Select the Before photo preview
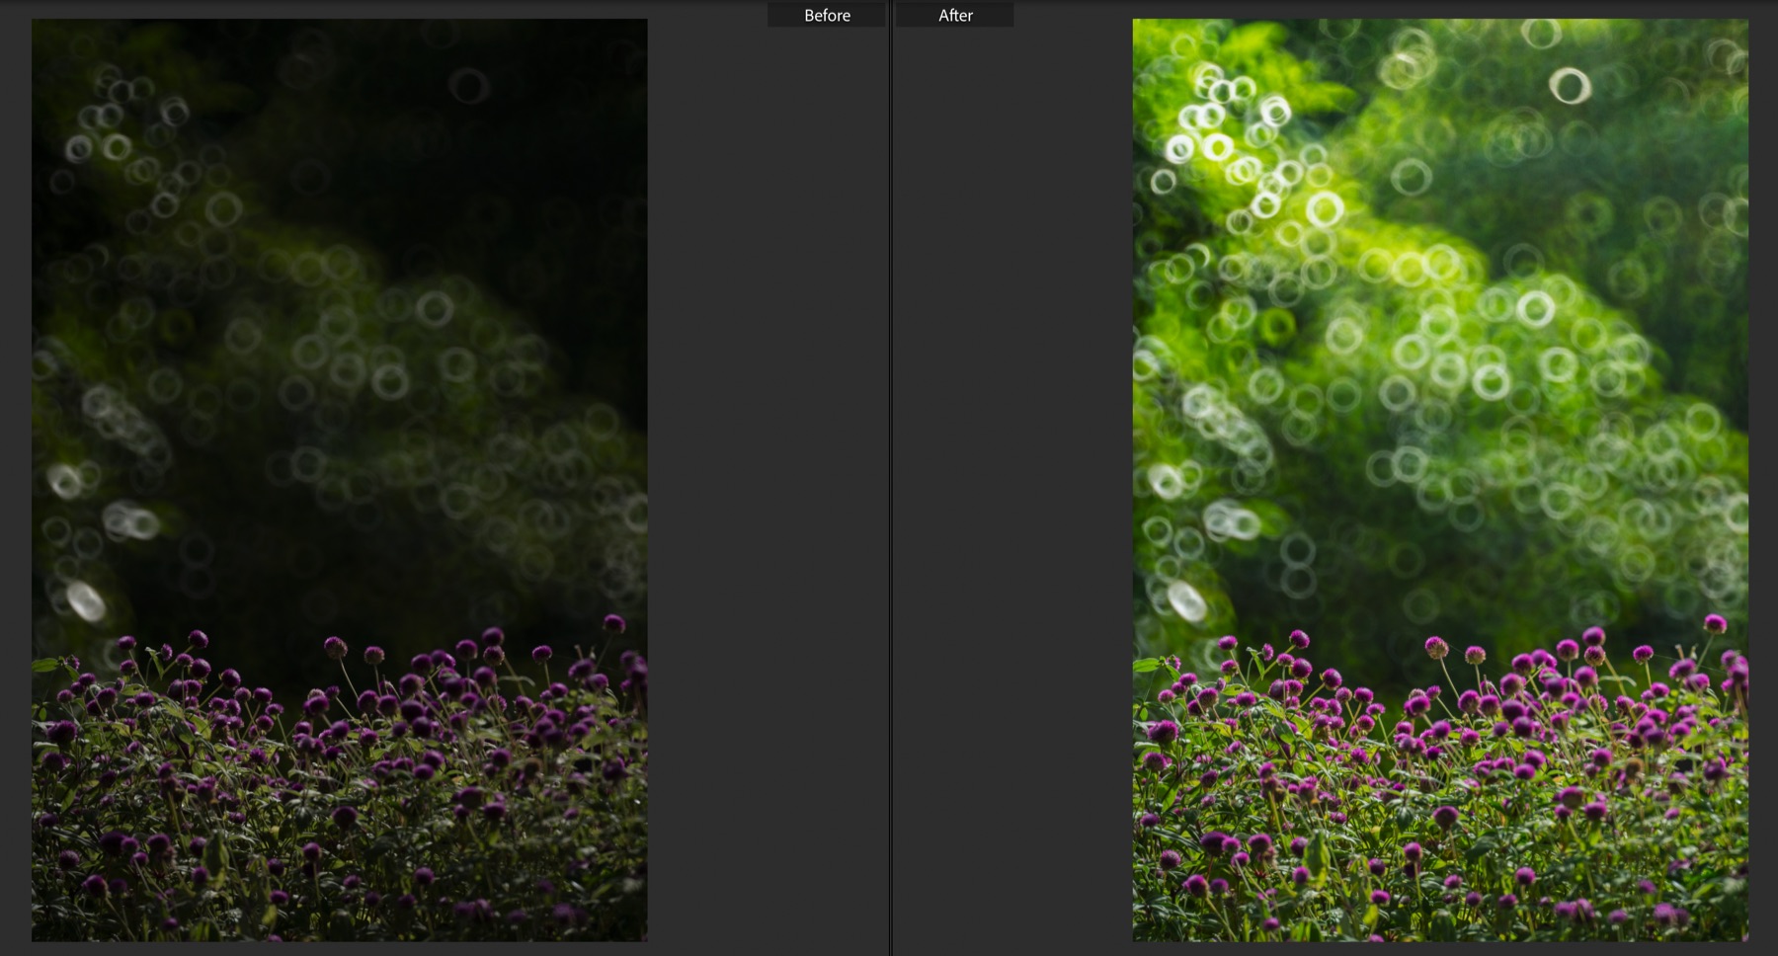This screenshot has height=956, width=1778. pyautogui.click(x=340, y=480)
